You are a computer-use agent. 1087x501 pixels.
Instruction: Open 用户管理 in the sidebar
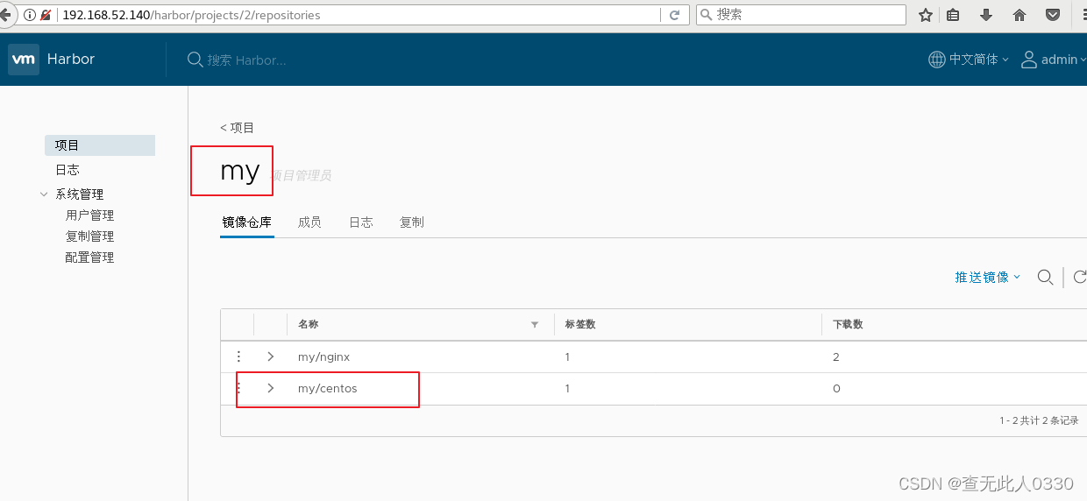(x=89, y=215)
